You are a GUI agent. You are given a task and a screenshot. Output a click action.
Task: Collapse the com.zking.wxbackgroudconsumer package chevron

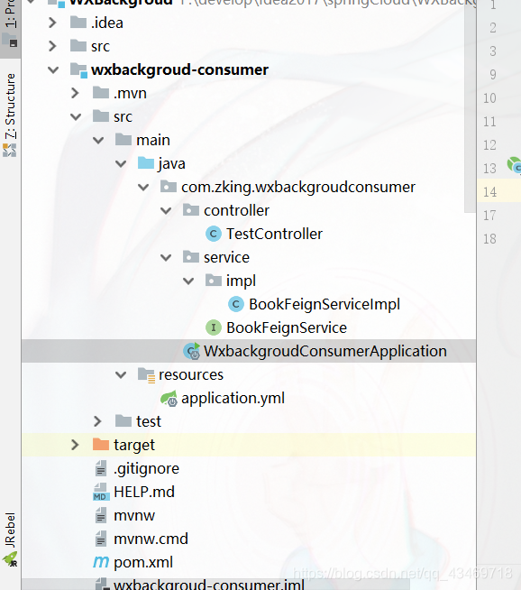pyautogui.click(x=143, y=187)
